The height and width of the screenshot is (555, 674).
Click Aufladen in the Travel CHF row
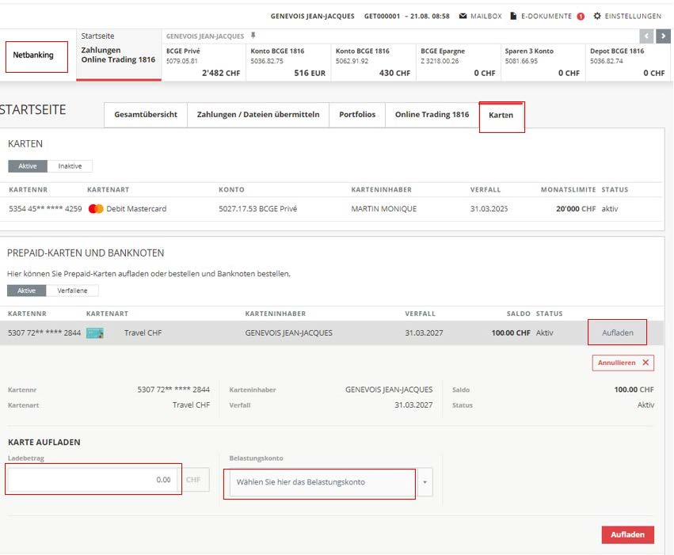[617, 333]
